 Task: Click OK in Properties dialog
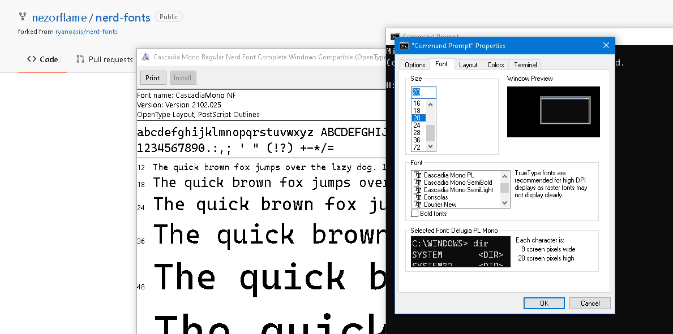coord(544,303)
